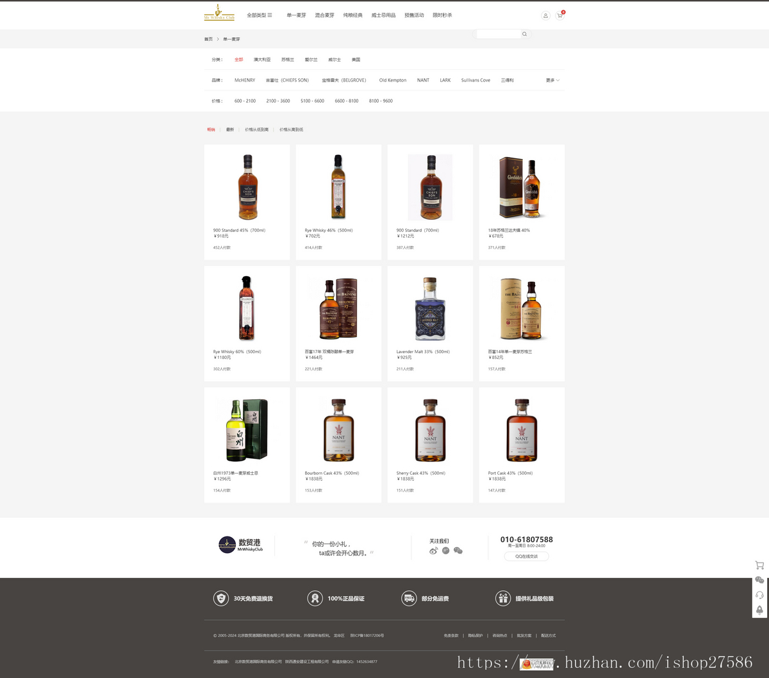Viewport: 769px width, 678px height.
Task: Go to 单一麦芽 in the navigation bar
Action: (296, 15)
